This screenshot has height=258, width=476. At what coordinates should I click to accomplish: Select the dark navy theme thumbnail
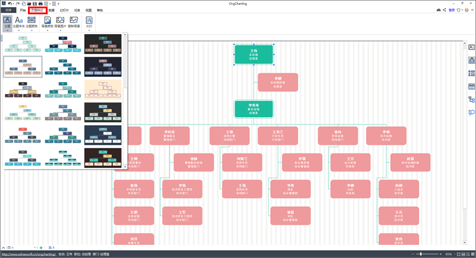[x=103, y=135]
